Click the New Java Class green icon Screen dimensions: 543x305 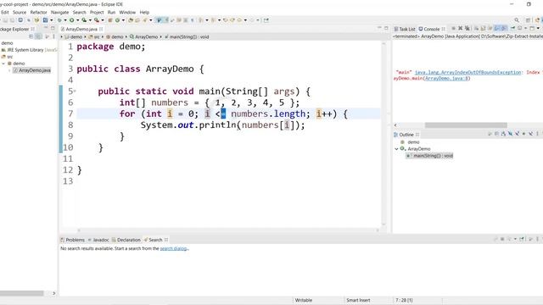point(117,20)
